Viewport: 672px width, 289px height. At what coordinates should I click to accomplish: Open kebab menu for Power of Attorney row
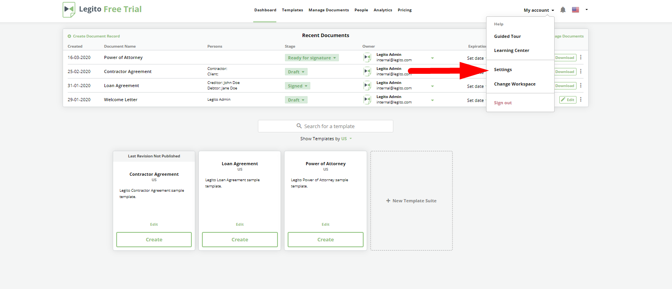click(581, 57)
